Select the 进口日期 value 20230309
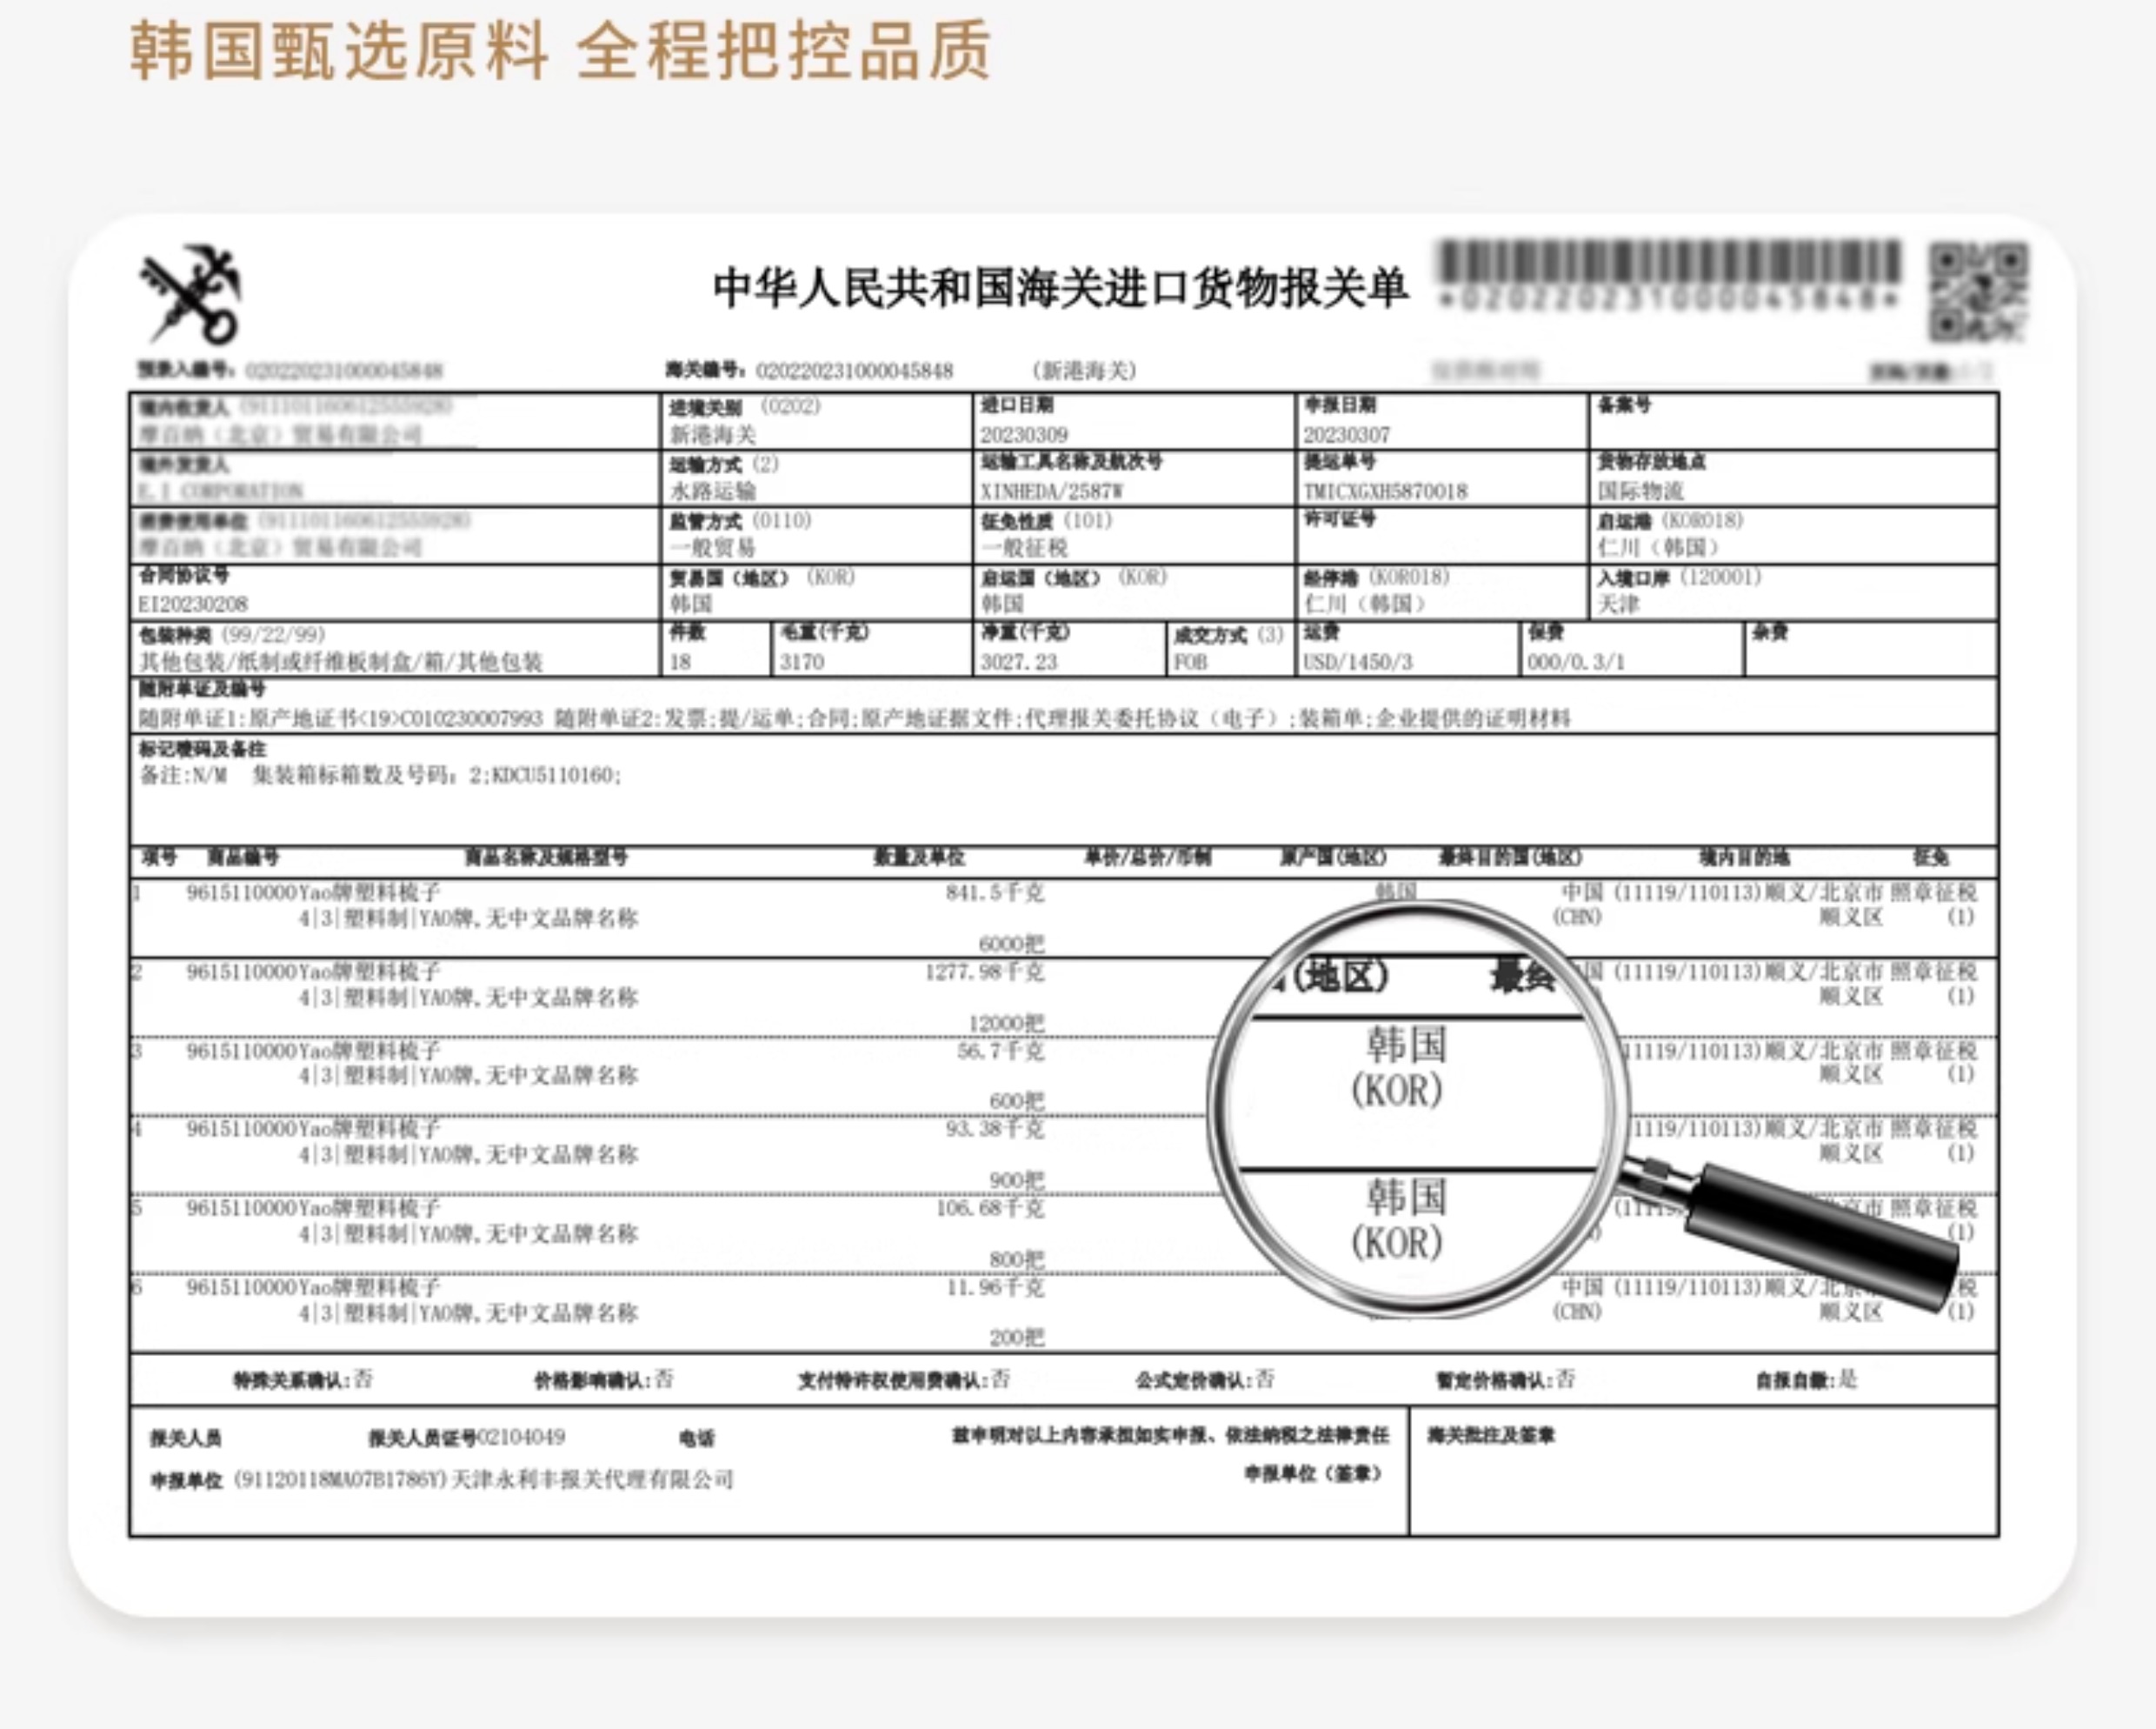The height and width of the screenshot is (1729, 2156). click(1023, 435)
